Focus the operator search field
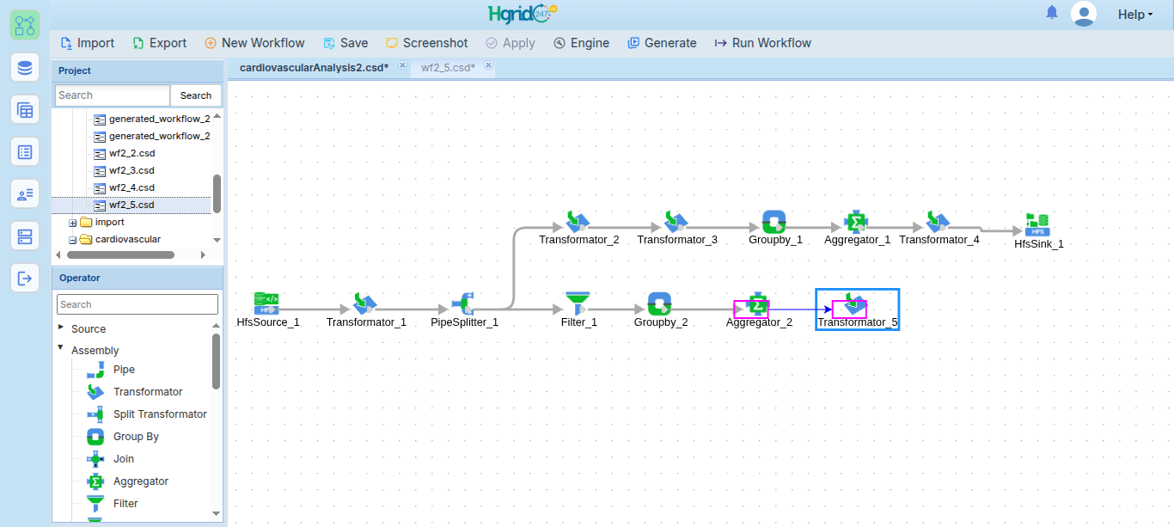Image resolution: width=1174 pixels, height=527 pixels. click(x=138, y=304)
